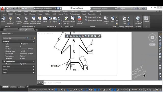Open the annotation scale 1:1 dropdown
Viewport: 163px width, 92px height.
pyautogui.click(x=122, y=90)
